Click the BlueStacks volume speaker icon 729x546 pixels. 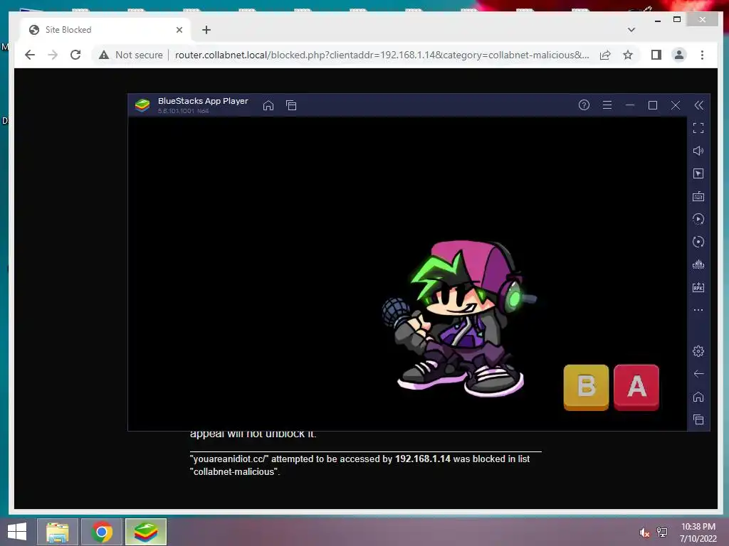coord(698,151)
